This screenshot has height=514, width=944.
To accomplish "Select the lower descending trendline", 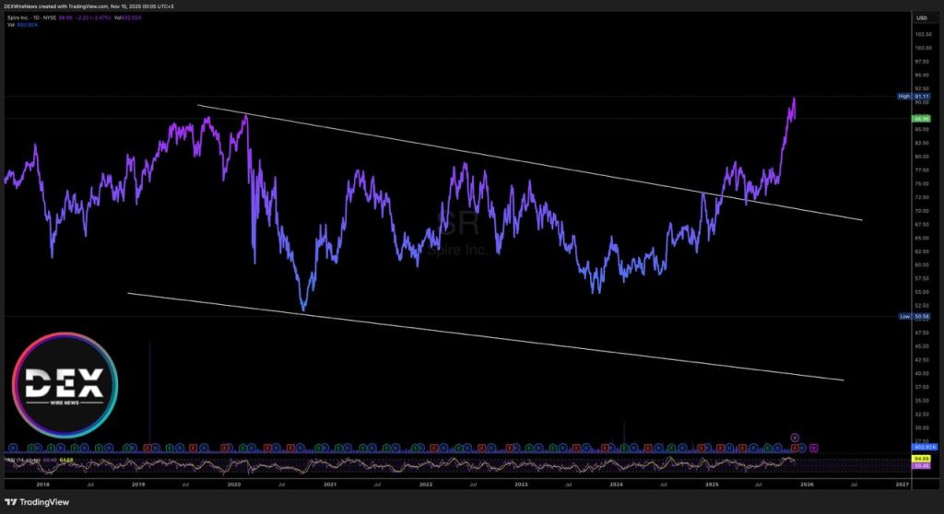I will 485,336.
